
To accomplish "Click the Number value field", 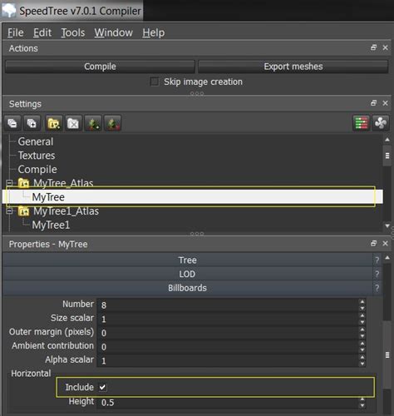I will coord(228,305).
